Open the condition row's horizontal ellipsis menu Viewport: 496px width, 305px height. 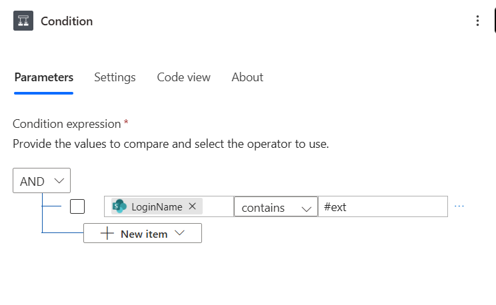[x=459, y=206]
